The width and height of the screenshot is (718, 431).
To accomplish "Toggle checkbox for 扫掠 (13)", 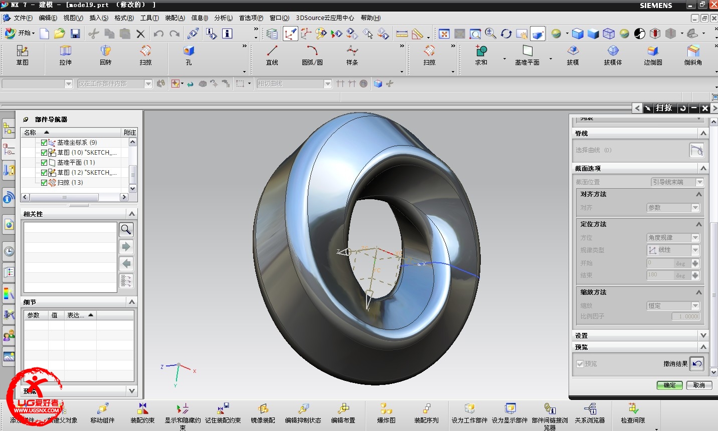I will click(x=44, y=183).
